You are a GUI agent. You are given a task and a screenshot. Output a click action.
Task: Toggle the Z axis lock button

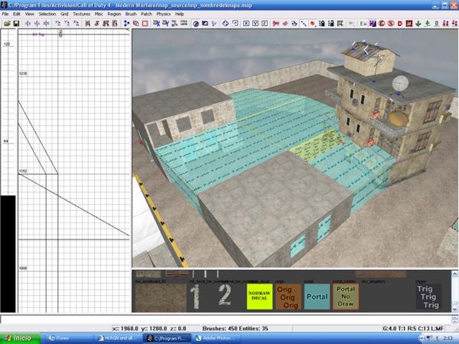[x=265, y=24]
